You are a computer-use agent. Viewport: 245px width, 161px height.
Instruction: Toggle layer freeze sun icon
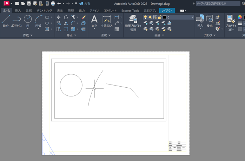(150, 17)
